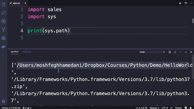Viewport: 194px width, 109px height.
Task: Select the Python language mode
Action: tap(179, 108)
